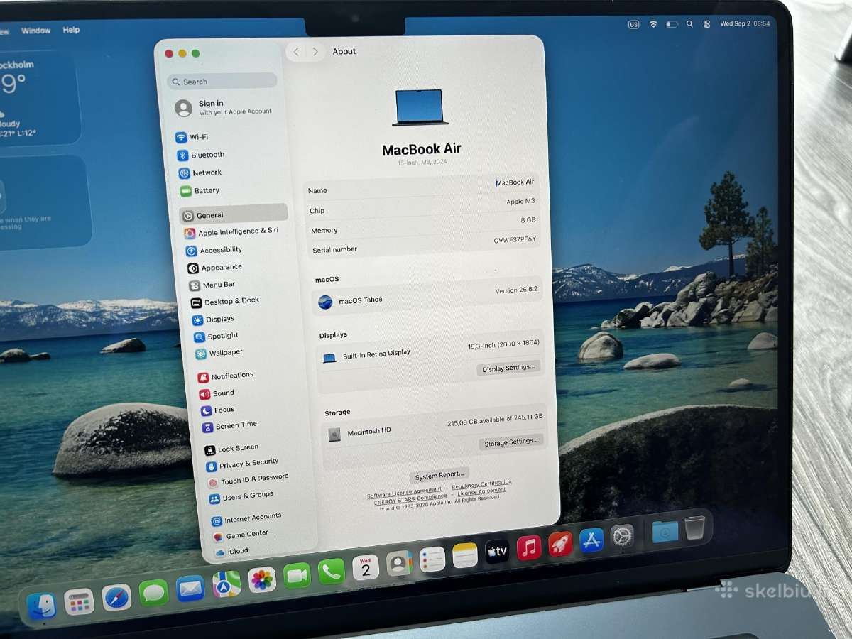This screenshot has width=852, height=639.
Task: Open Downloads folder in Dock
Action: click(665, 532)
